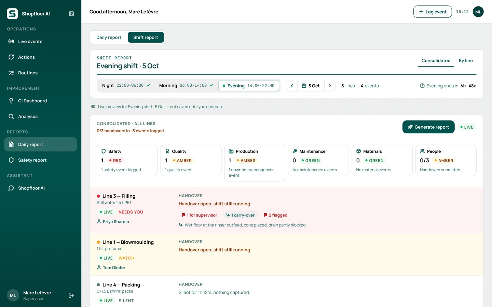
Task: Click the 2 flagged chip
Action: (x=275, y=215)
